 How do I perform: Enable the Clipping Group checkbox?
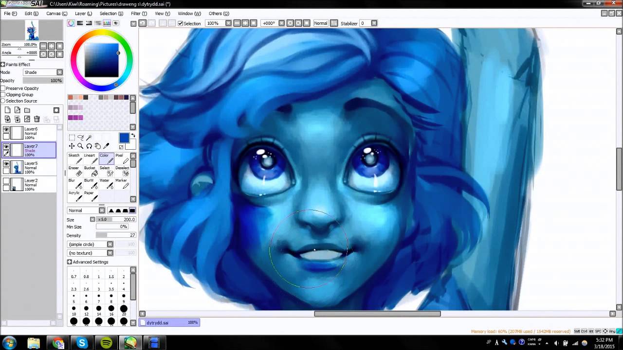coord(3,95)
